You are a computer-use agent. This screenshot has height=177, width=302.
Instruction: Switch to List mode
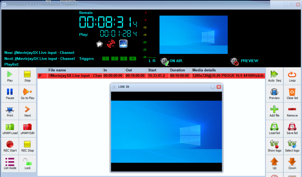click(10, 164)
